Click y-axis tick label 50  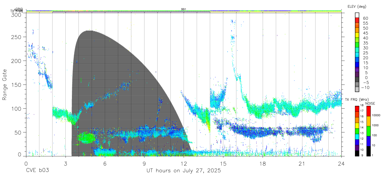[x=18, y=132]
